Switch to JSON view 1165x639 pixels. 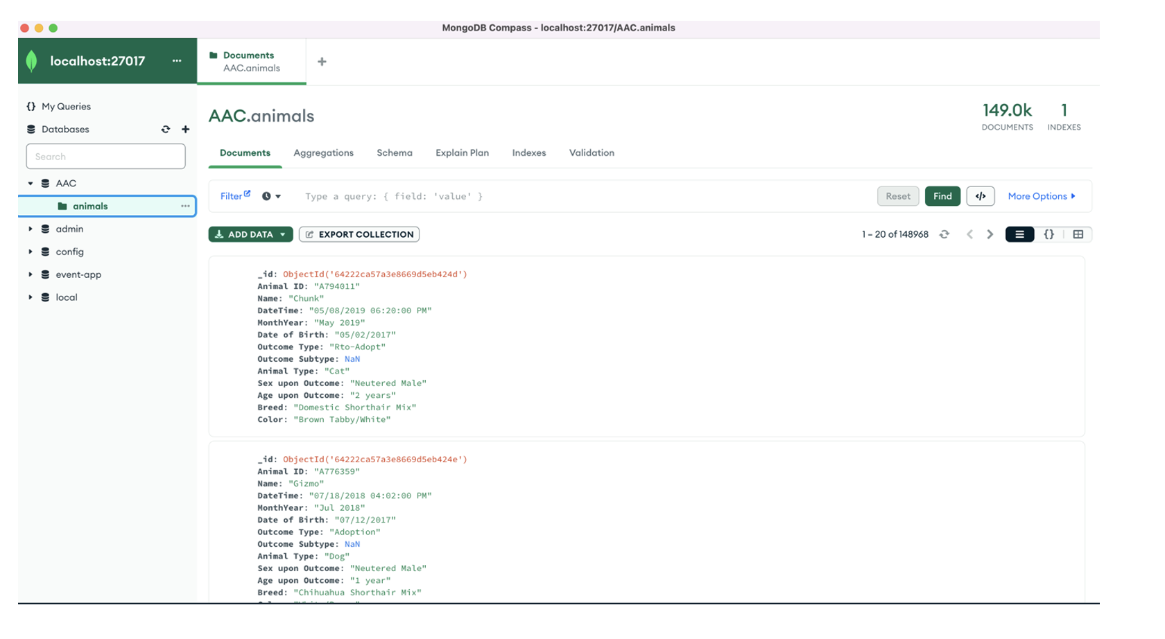coord(1048,235)
